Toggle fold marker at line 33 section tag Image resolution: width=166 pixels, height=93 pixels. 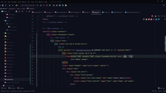(38, 32)
